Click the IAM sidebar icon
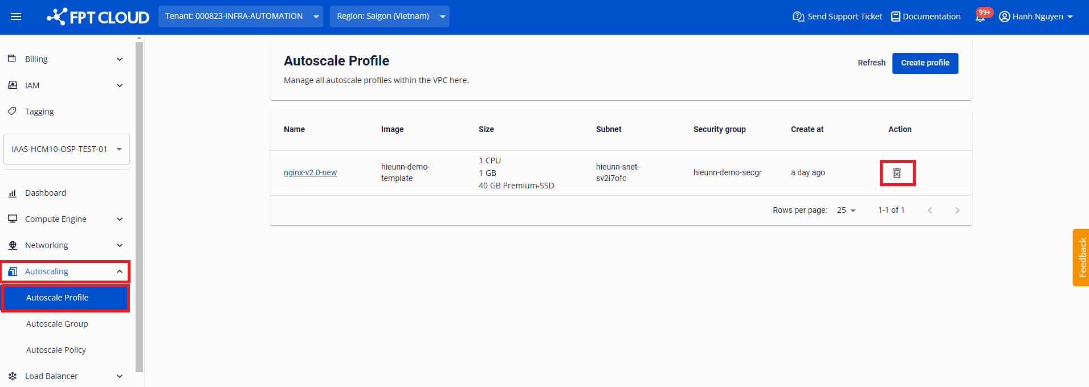The image size is (1089, 387). coord(13,85)
